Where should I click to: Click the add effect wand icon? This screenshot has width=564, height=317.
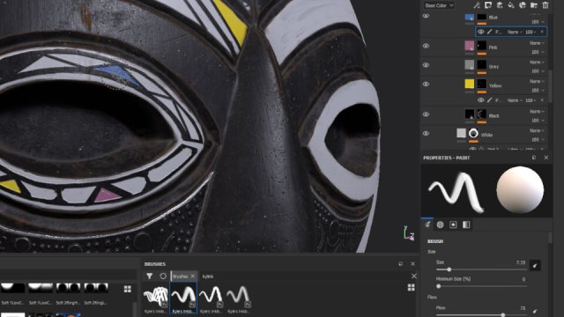(x=477, y=5)
